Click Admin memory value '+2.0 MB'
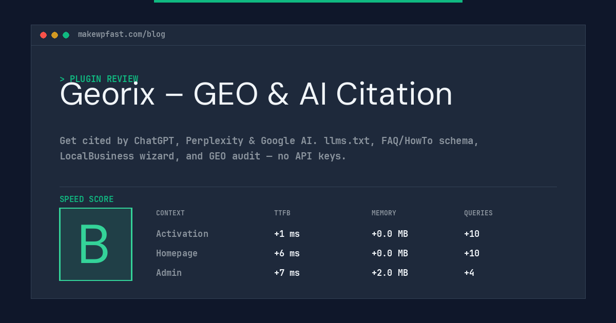This screenshot has width=616, height=323. 390,273
